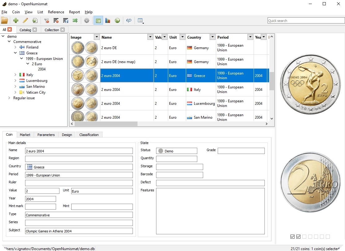Switch to the Parameters tab
This screenshot has width=345, height=251.
(x=46, y=134)
